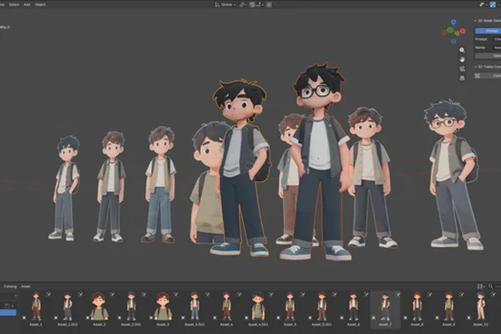
Task: Open the asset display settings dropdown arrow
Action: [483, 286]
